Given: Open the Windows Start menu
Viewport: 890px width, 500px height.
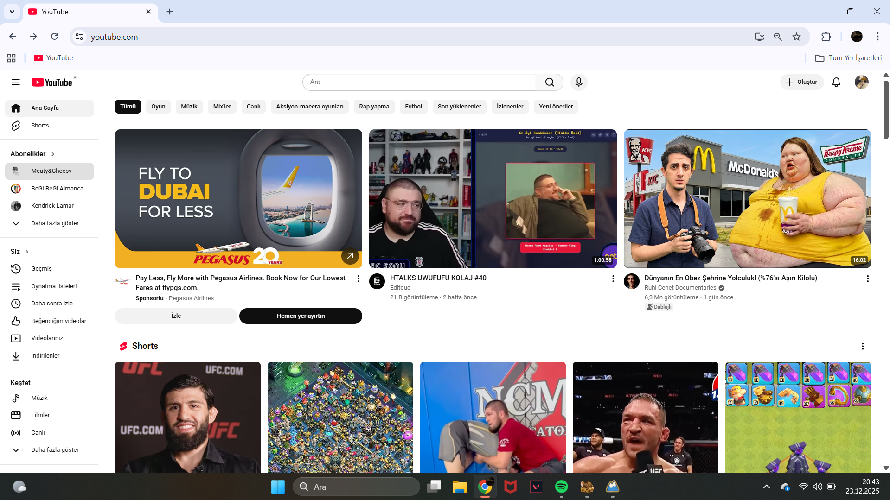Looking at the screenshot, I should pos(278,487).
